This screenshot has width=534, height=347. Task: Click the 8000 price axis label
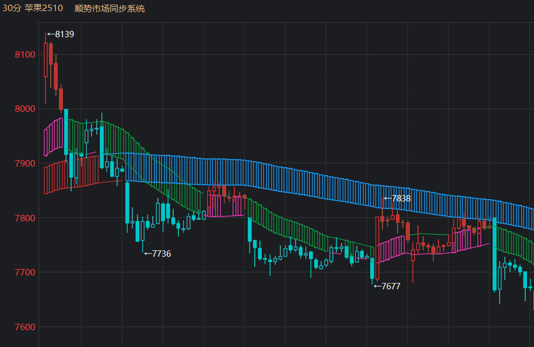(25, 109)
